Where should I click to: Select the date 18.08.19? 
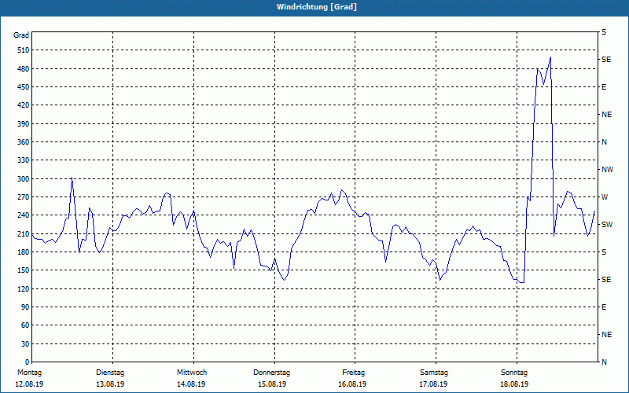point(514,384)
